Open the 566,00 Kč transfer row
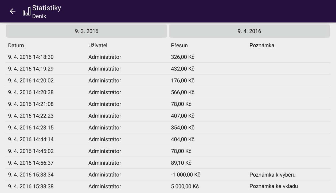 click(182, 92)
